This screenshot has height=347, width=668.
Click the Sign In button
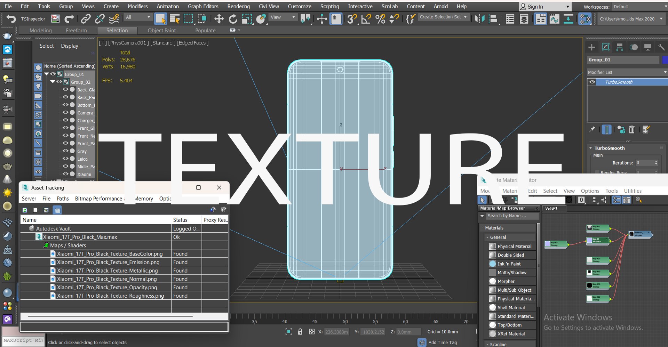545,7
